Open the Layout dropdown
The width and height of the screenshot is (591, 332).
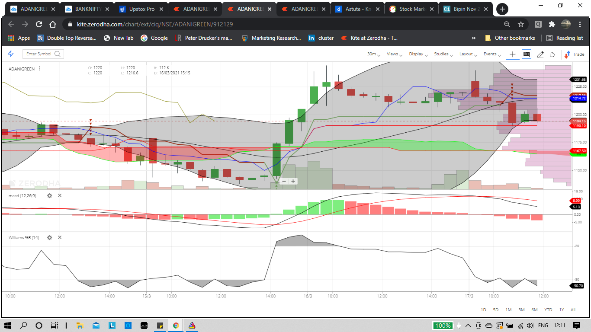468,54
